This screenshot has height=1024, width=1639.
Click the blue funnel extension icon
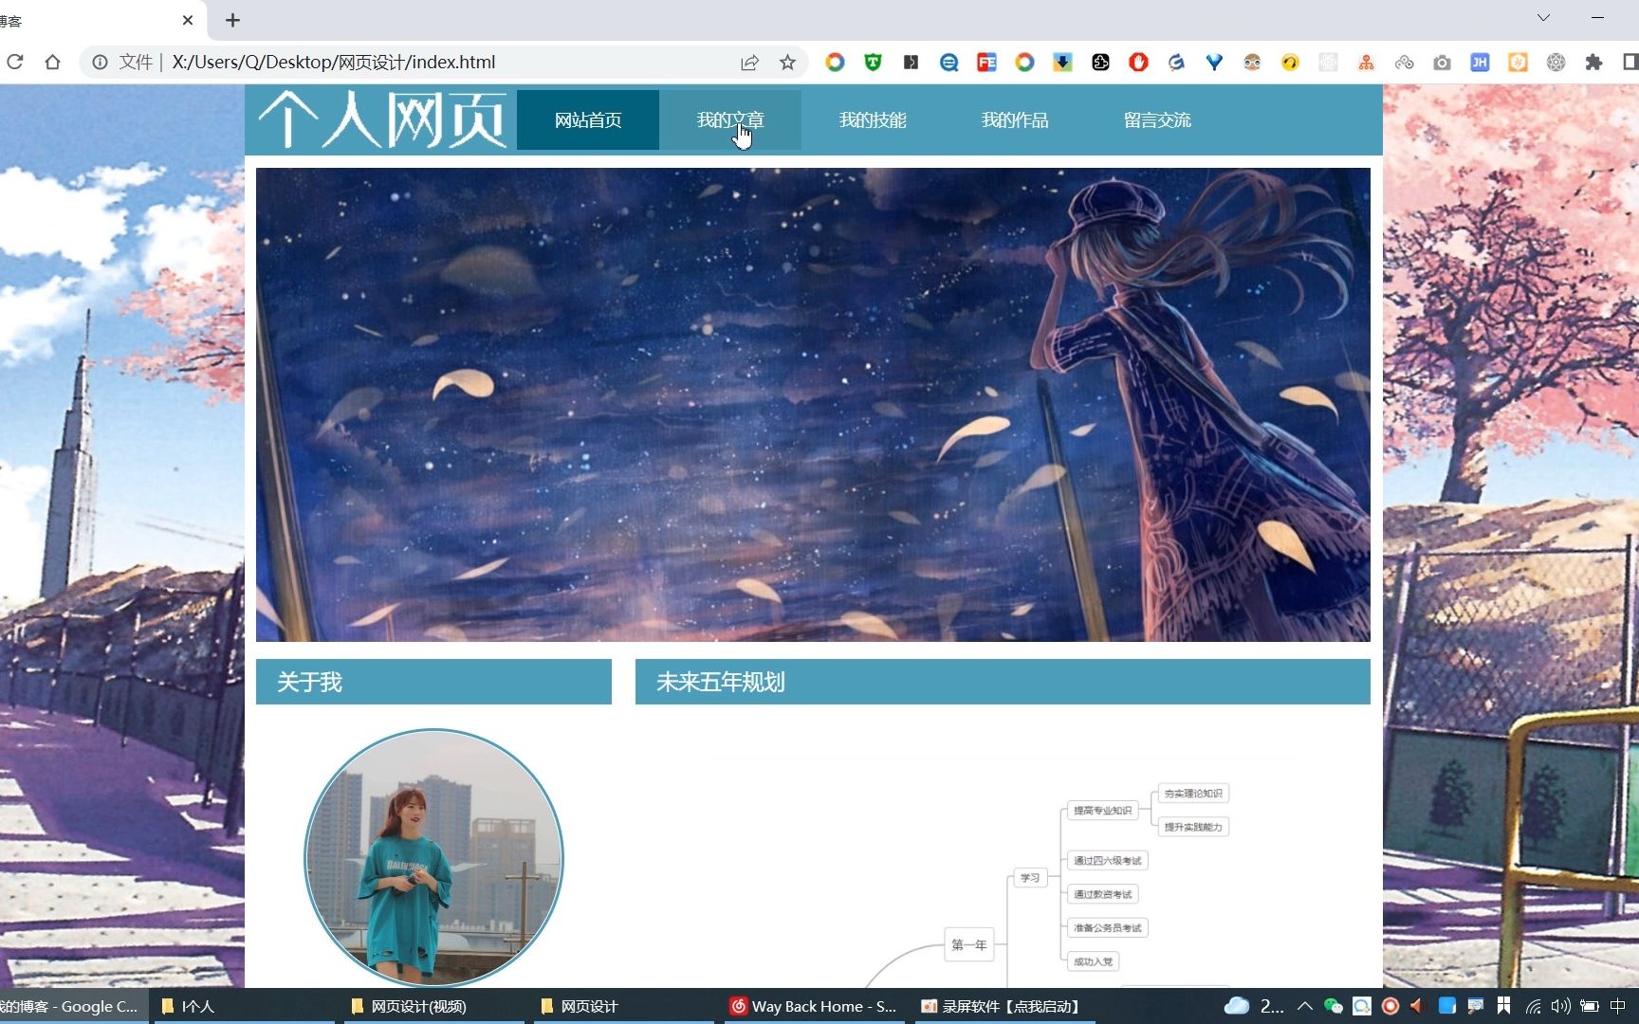1214,63
